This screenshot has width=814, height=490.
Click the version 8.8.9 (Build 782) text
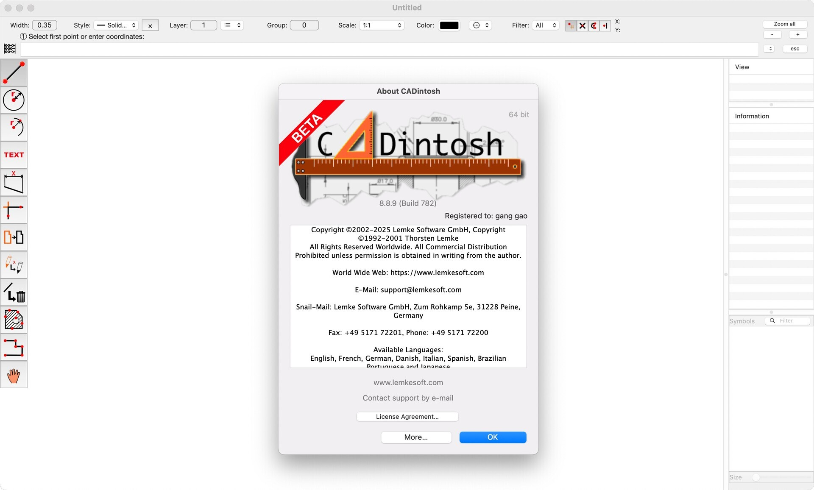click(407, 203)
